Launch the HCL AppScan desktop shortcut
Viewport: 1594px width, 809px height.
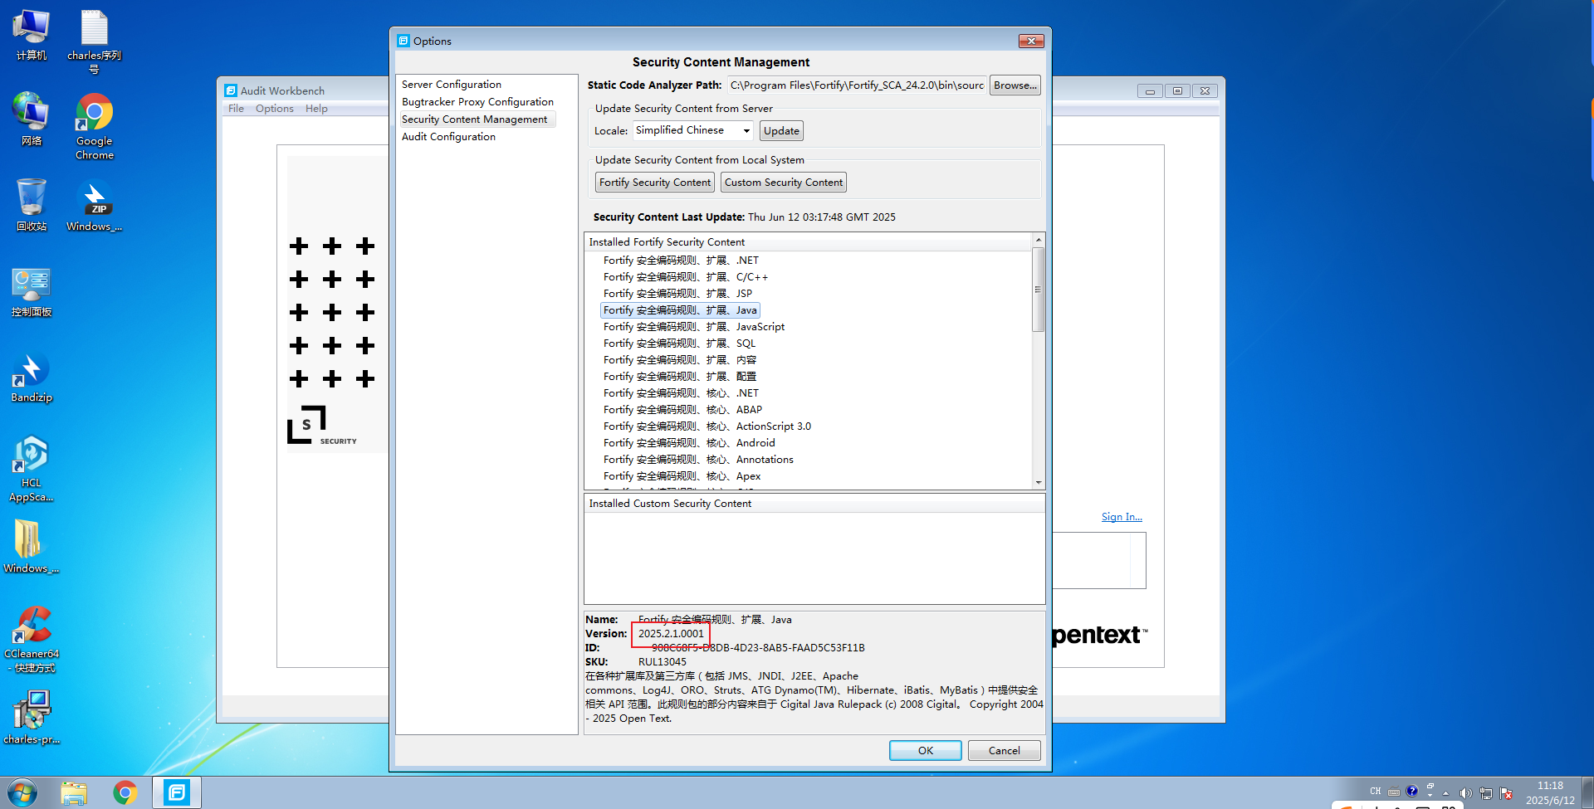coord(31,469)
